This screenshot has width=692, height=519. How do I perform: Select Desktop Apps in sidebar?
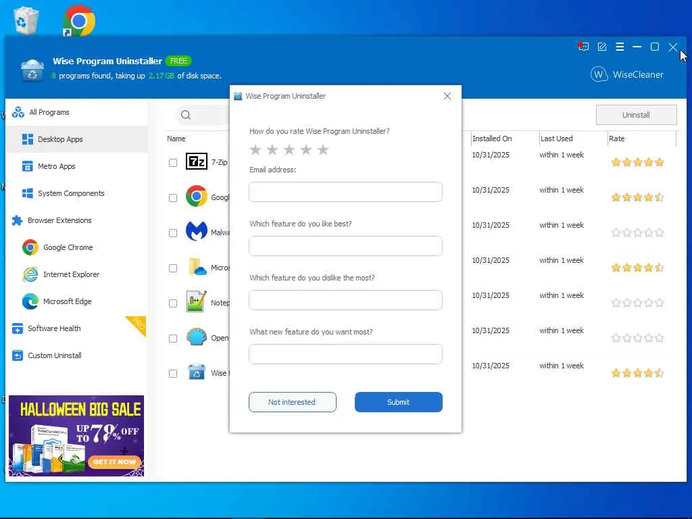click(x=77, y=139)
